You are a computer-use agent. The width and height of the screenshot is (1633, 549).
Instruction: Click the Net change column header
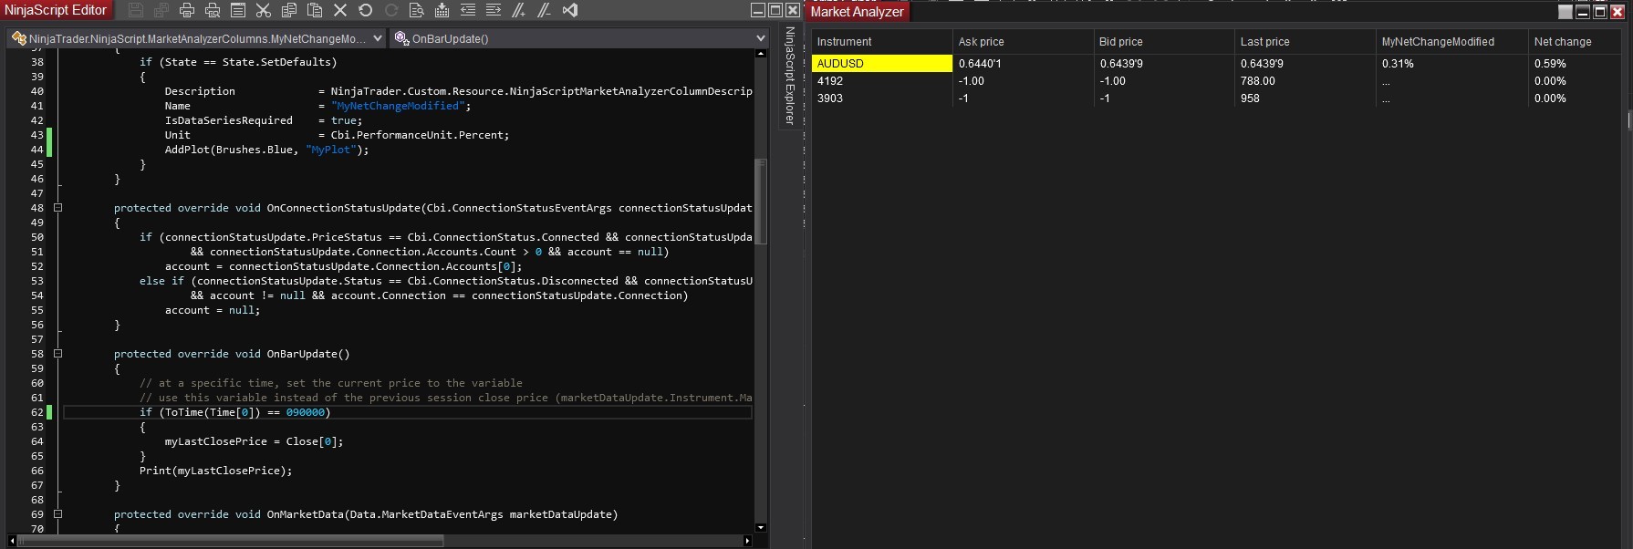[x=1576, y=42]
